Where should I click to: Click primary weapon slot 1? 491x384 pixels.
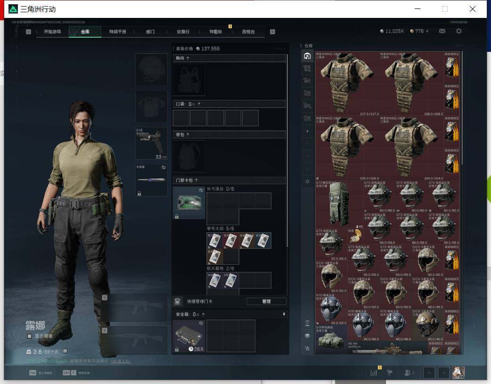click(x=135, y=308)
